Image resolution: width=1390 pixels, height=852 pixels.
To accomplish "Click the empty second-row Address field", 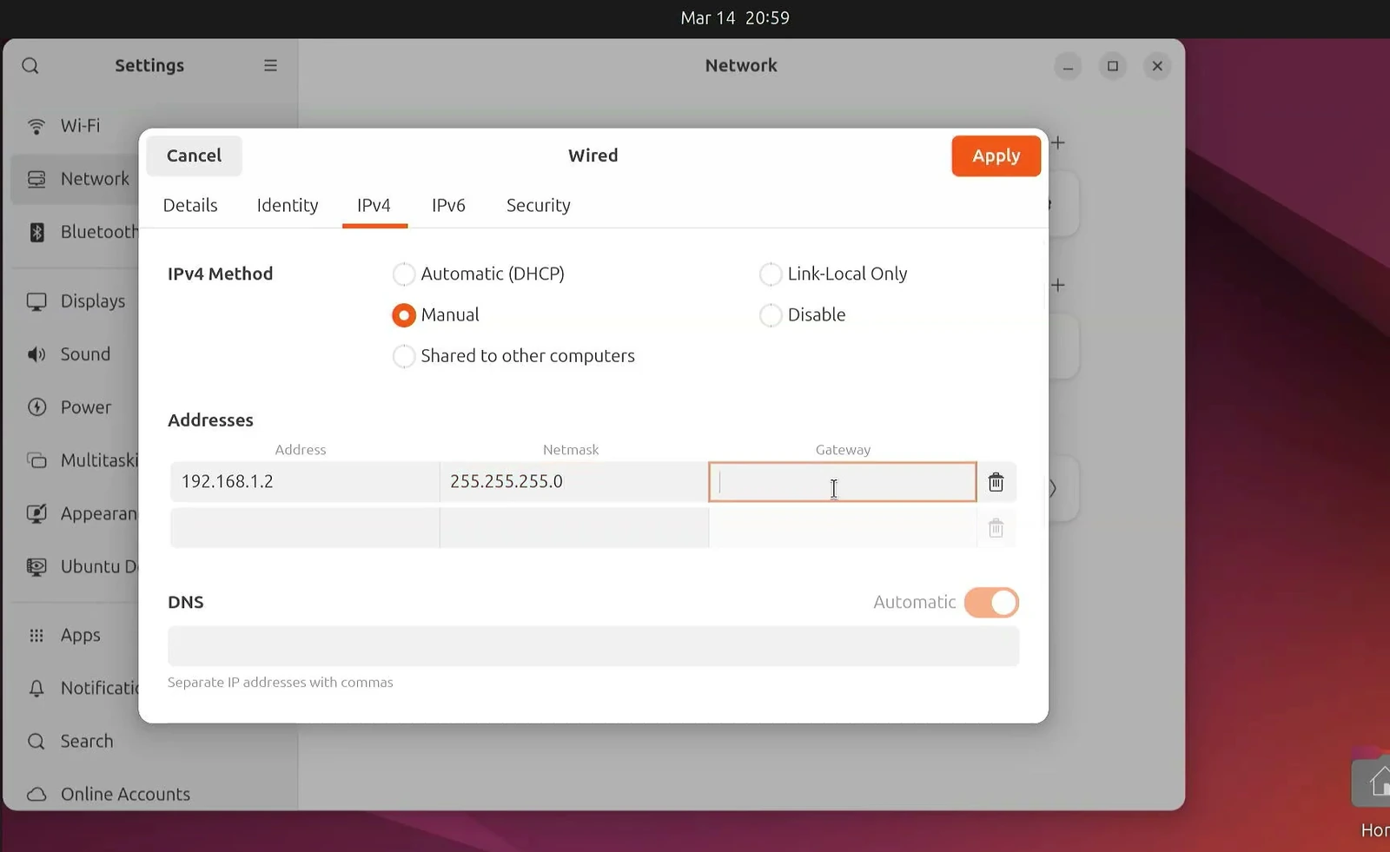I will [305, 528].
